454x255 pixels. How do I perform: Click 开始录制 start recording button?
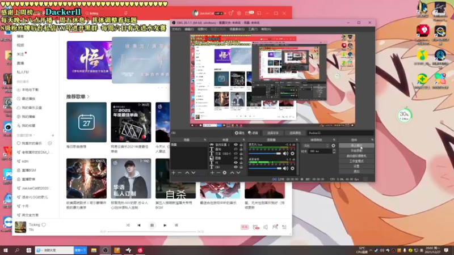click(x=356, y=151)
